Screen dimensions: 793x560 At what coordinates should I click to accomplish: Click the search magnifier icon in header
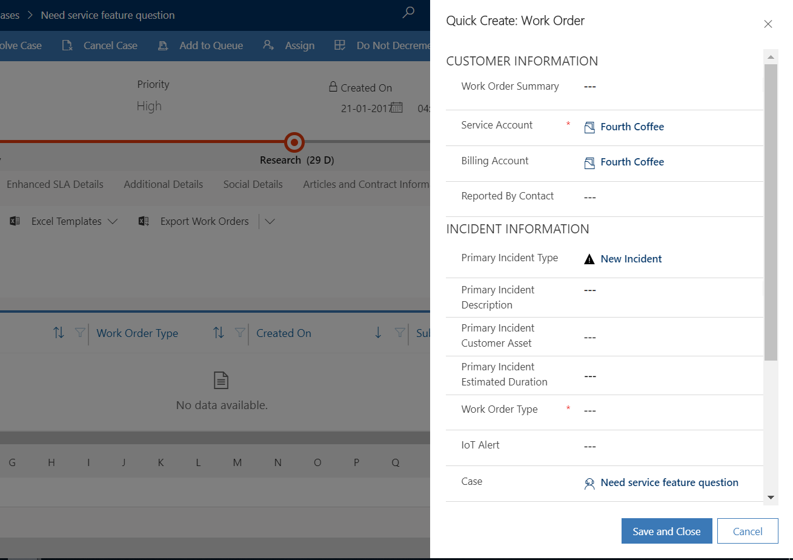409,13
